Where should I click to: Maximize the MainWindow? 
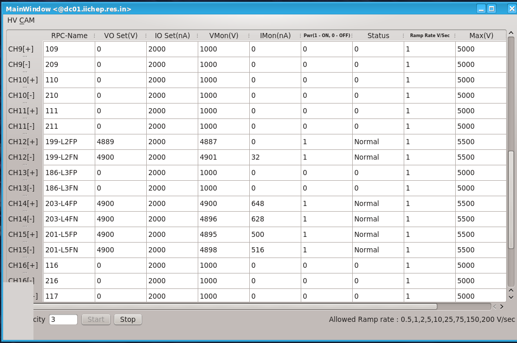click(x=492, y=9)
